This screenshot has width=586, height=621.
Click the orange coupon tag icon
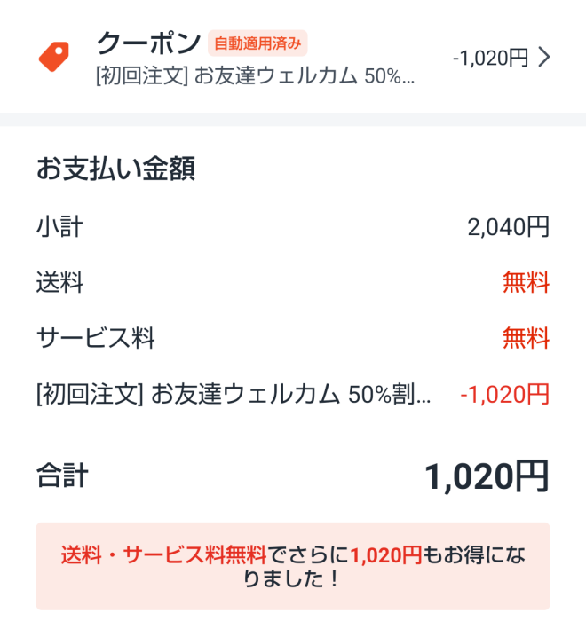coord(53,57)
